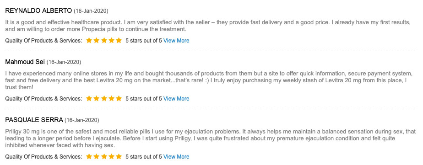
Task: Click the Propecia review text by Reynaldo
Action: [x=208, y=26]
